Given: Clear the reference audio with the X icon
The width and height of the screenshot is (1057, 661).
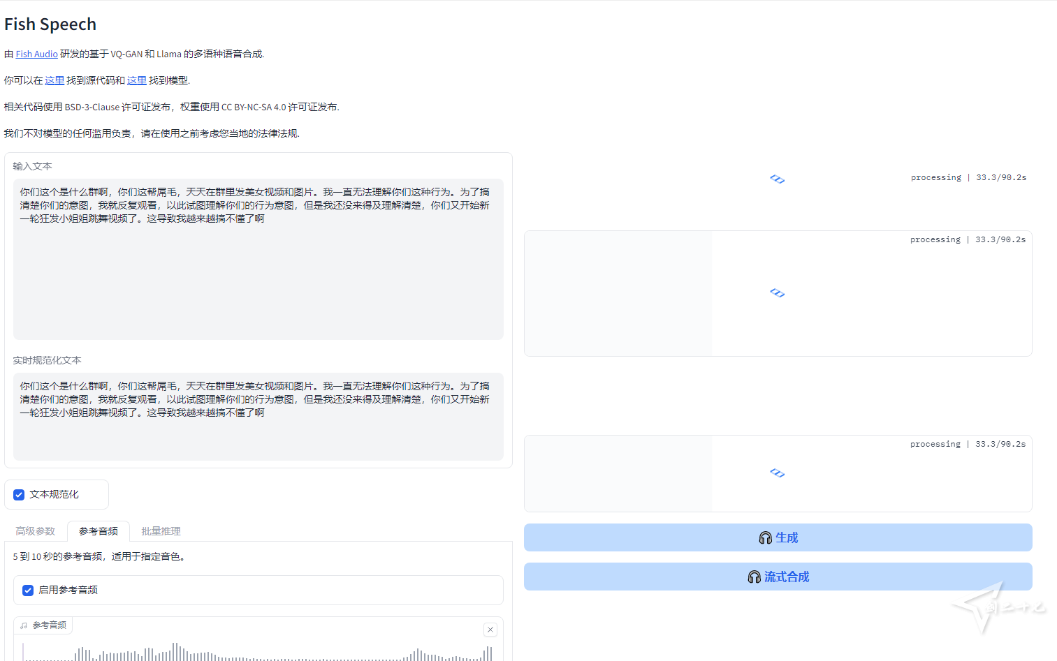Looking at the screenshot, I should [x=490, y=630].
